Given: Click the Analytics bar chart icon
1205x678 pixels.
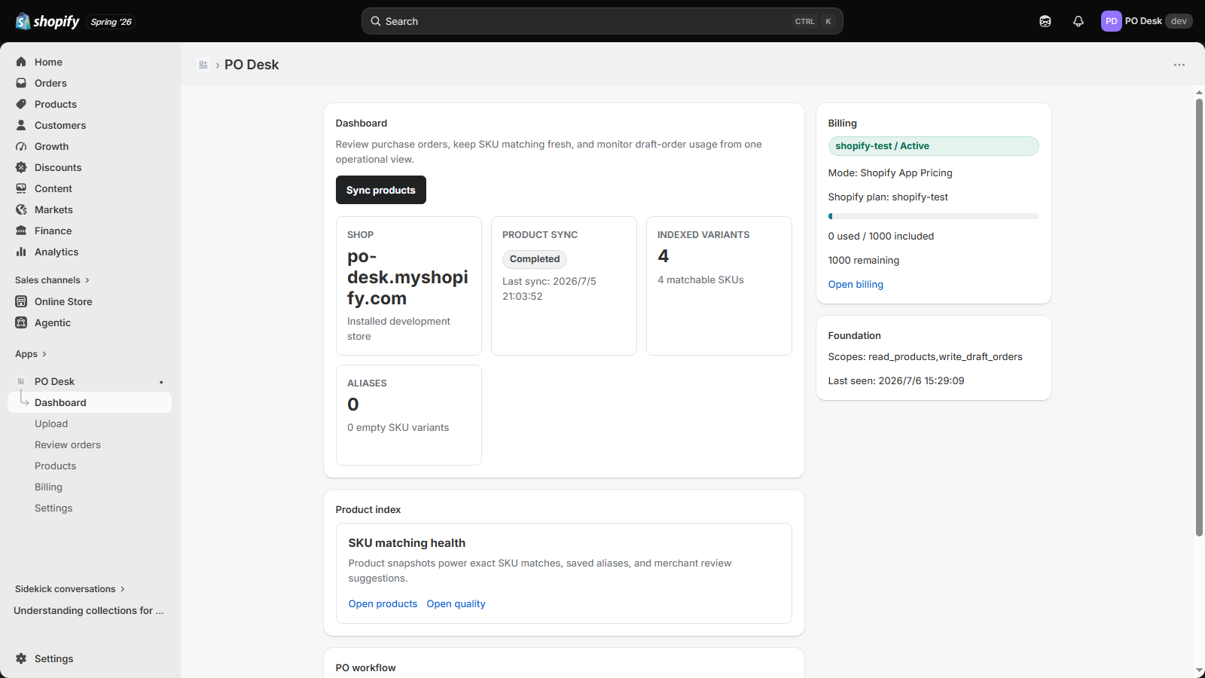Looking at the screenshot, I should (21, 252).
